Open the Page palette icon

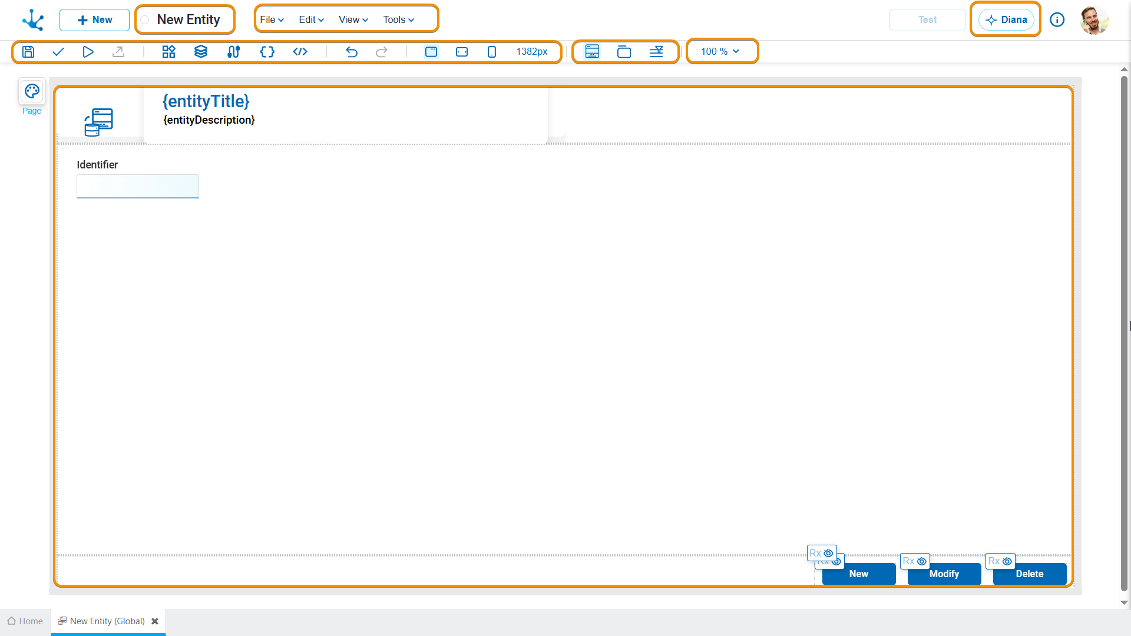click(x=32, y=91)
